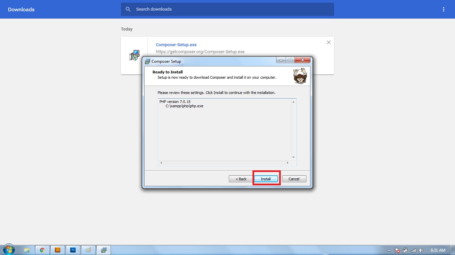The height and width of the screenshot is (255, 455).
Task: Open the getcomposer.org download URL link
Action: [200, 52]
